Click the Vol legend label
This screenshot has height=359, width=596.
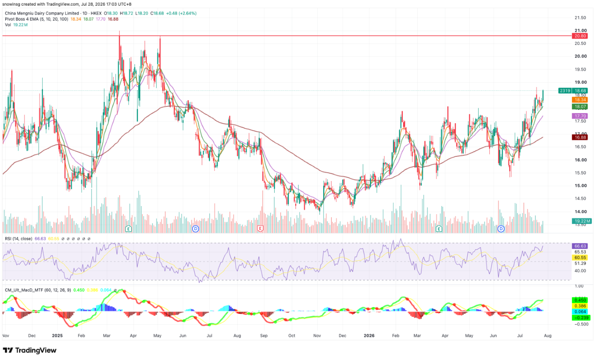[x=8, y=25]
